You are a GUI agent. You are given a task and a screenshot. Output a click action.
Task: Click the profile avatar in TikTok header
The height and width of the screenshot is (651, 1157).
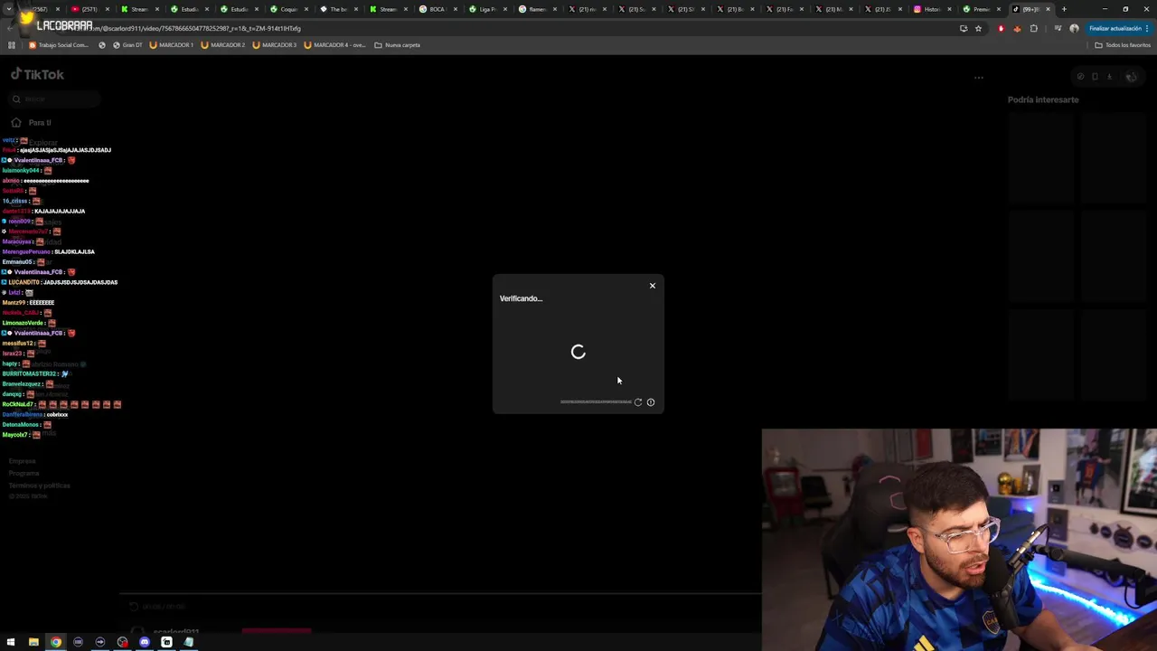[x=1131, y=77]
